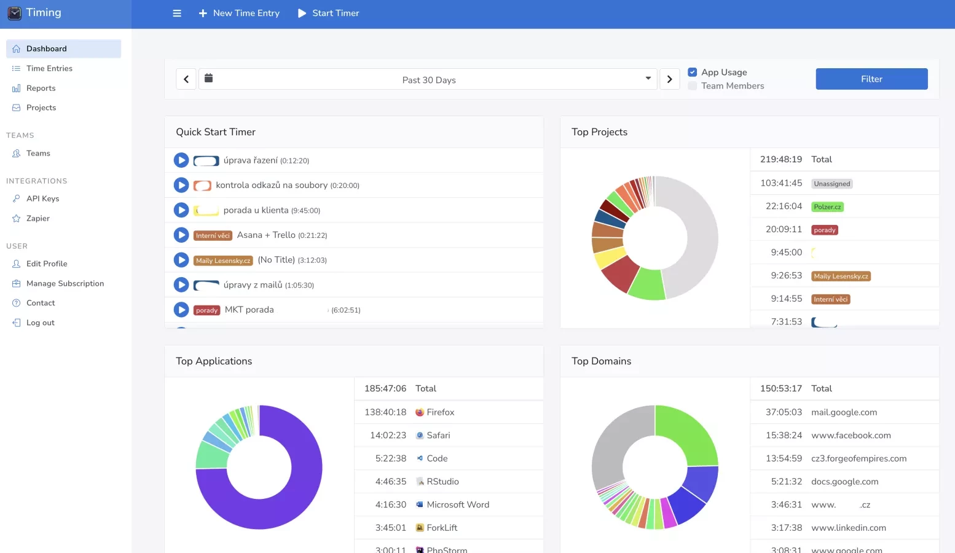Start timer for MKT porada

[x=181, y=310]
